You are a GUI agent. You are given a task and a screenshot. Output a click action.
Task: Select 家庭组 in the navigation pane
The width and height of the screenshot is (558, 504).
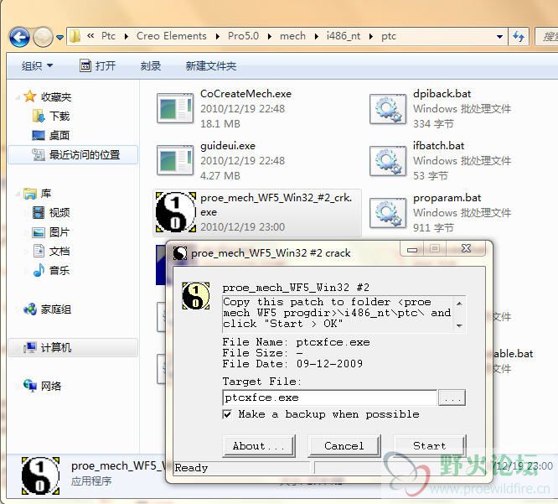tap(56, 309)
